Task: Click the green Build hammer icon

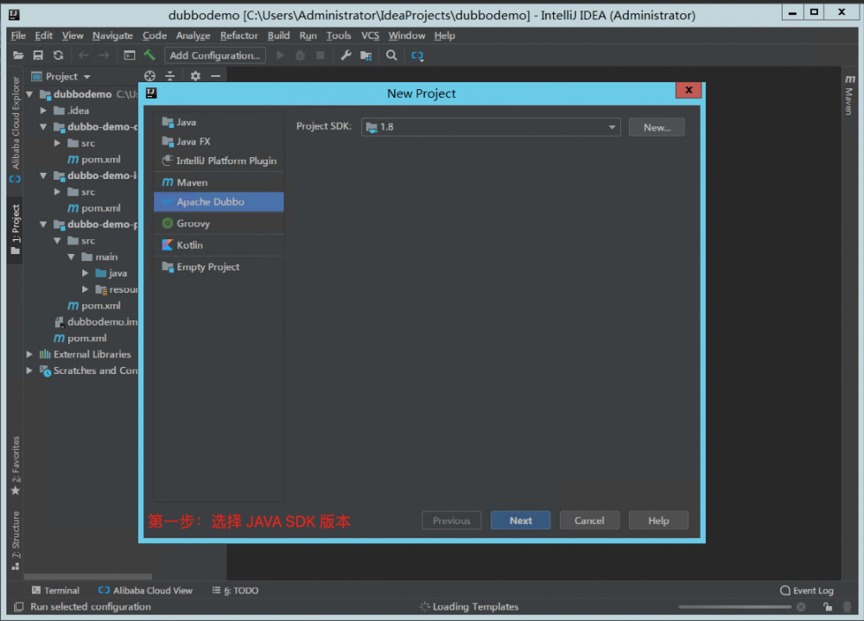Action: (x=149, y=55)
